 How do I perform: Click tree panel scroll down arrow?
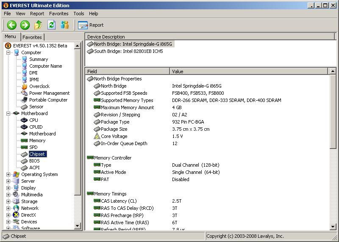pyautogui.click(x=78, y=226)
